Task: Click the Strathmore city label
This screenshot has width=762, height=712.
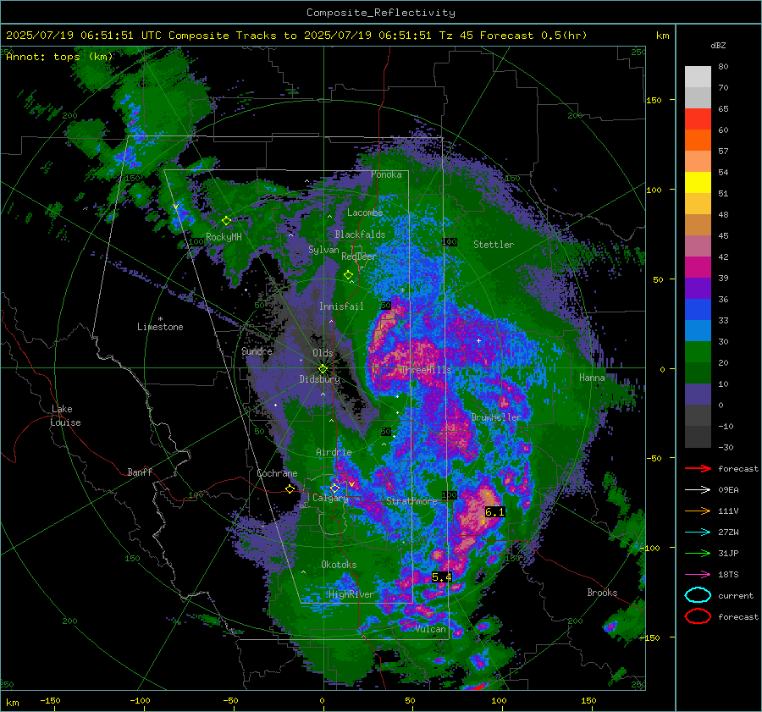Action: click(x=411, y=501)
